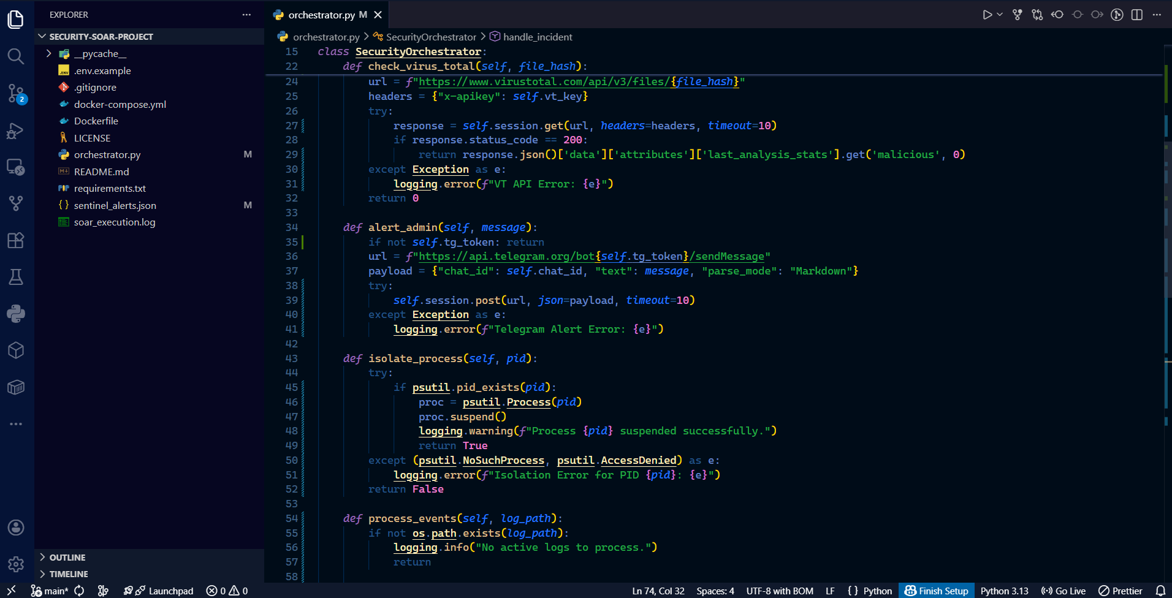This screenshot has height=598, width=1172.
Task: Click the Finish Setup button
Action: 937,591
